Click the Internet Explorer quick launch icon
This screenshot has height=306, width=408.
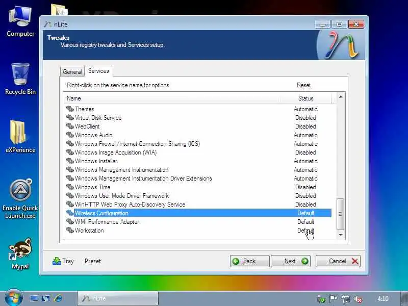pos(58,298)
